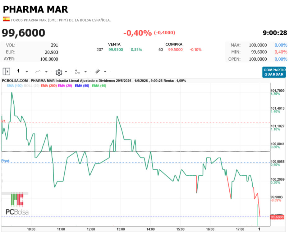Click the PCBolsa logo in chart

17,204
